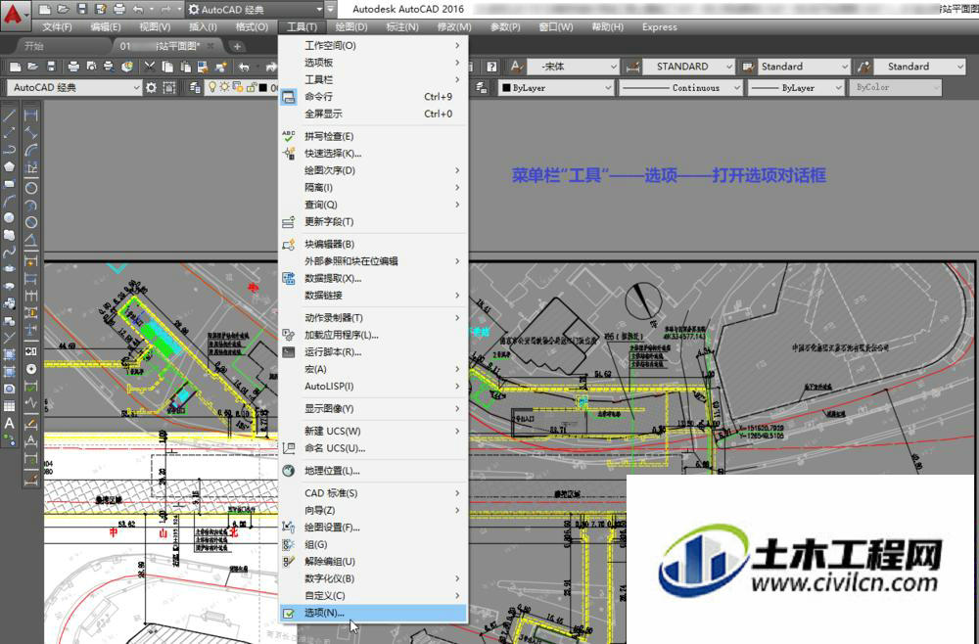Image resolution: width=979 pixels, height=644 pixels.
Task: Click Open folder icon in quick access toolbar
Action: 63,10
